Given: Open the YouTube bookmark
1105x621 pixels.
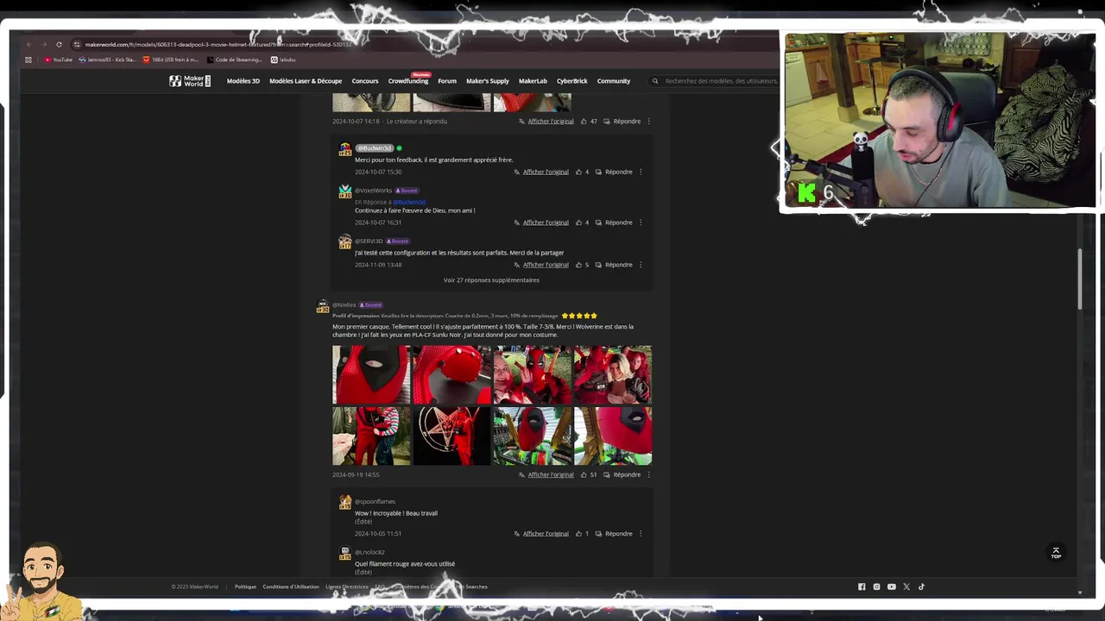Looking at the screenshot, I should 58,60.
